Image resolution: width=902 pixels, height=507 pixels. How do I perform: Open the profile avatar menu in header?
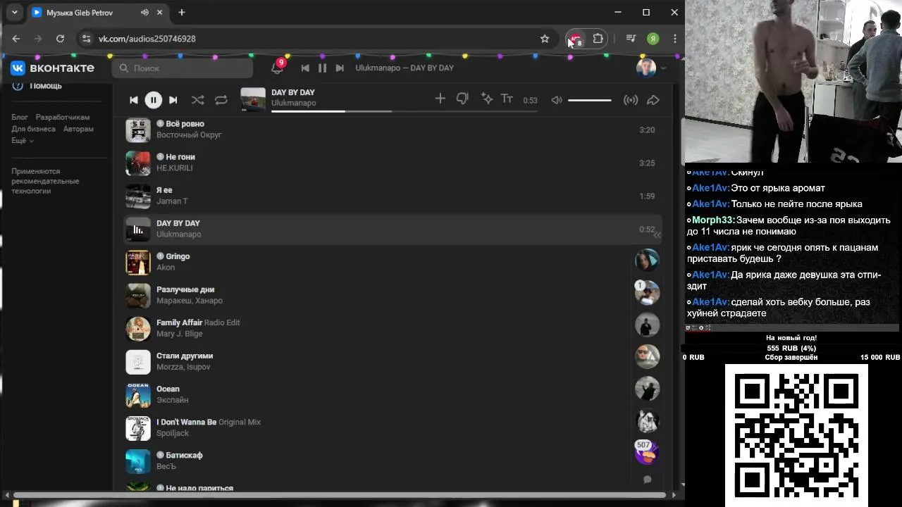[x=651, y=68]
